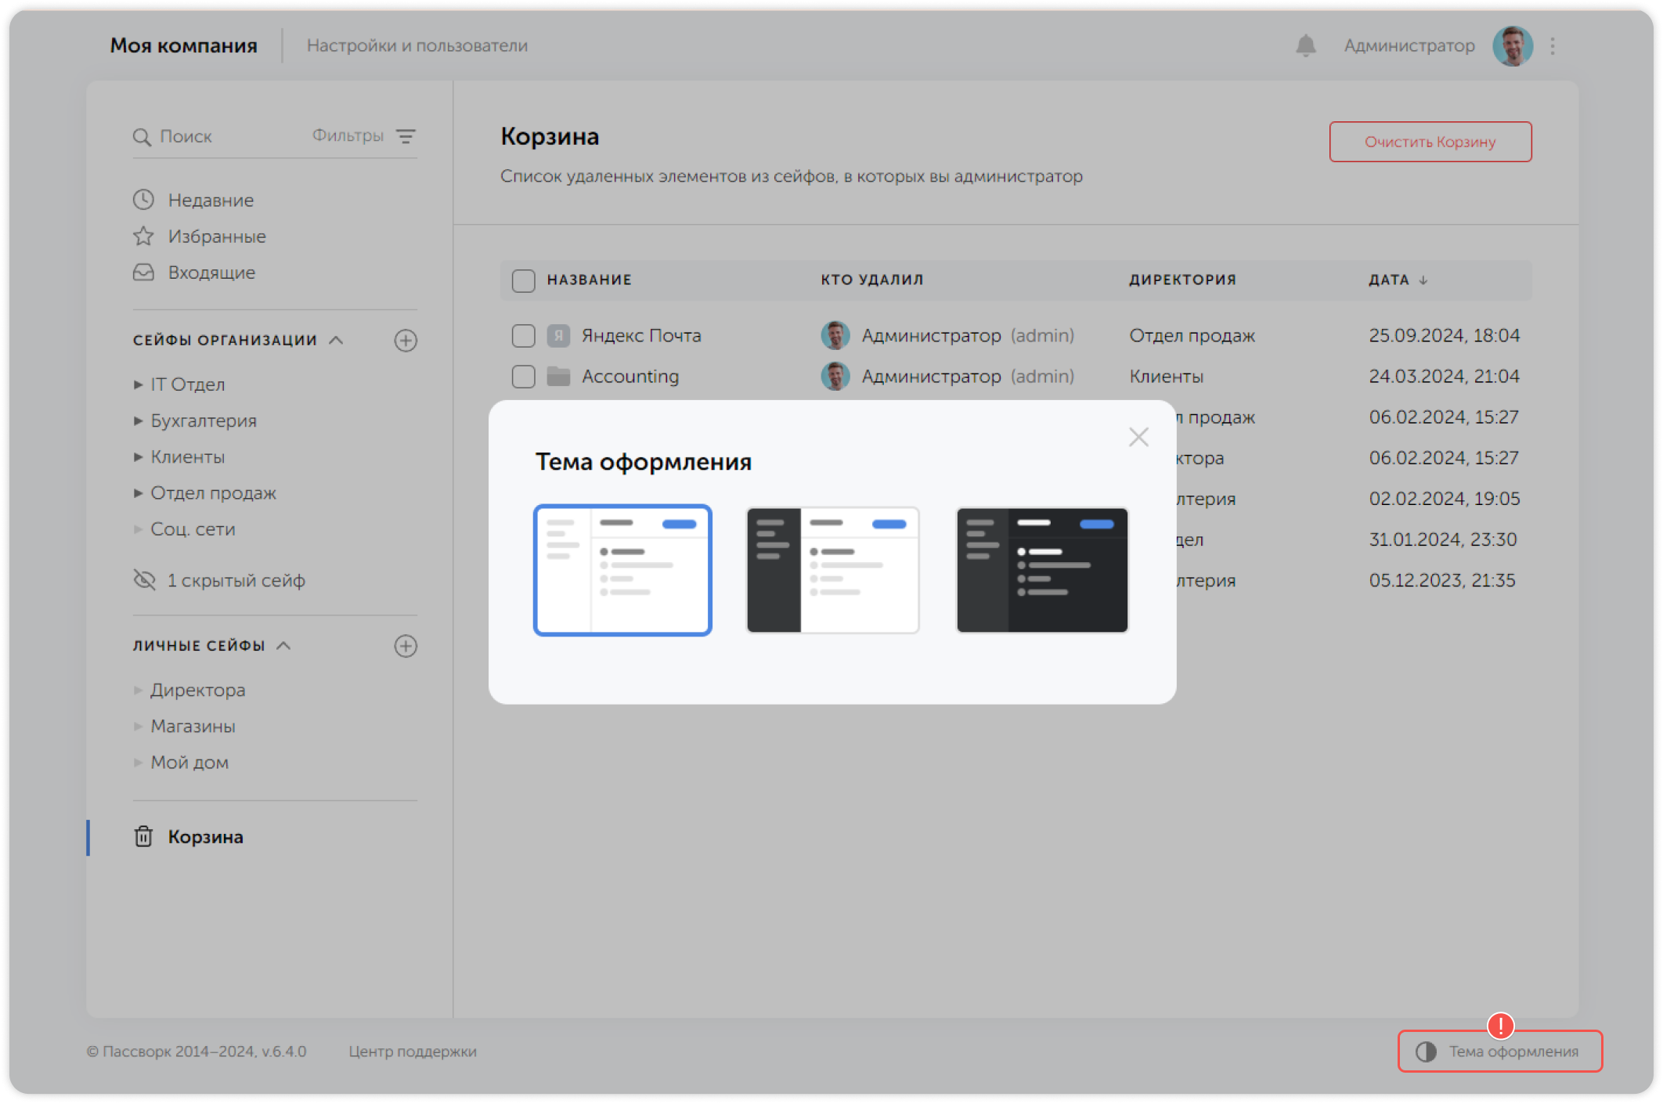
Task: Click the Очистить Корзину button
Action: pos(1430,142)
